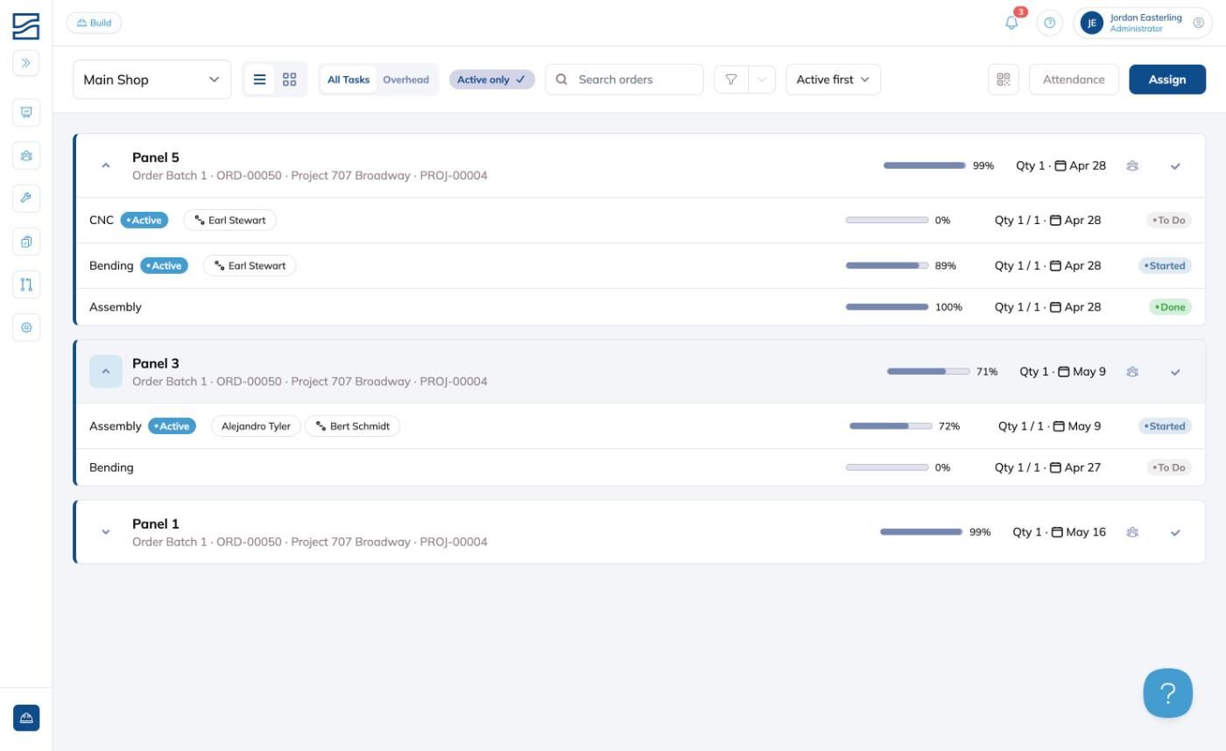Click checkmark icon on Panel 5 row

tap(1175, 166)
